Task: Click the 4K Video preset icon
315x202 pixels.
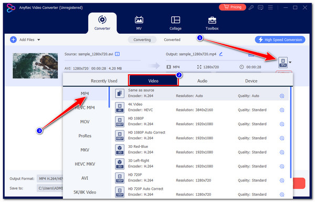Action: 120,107
